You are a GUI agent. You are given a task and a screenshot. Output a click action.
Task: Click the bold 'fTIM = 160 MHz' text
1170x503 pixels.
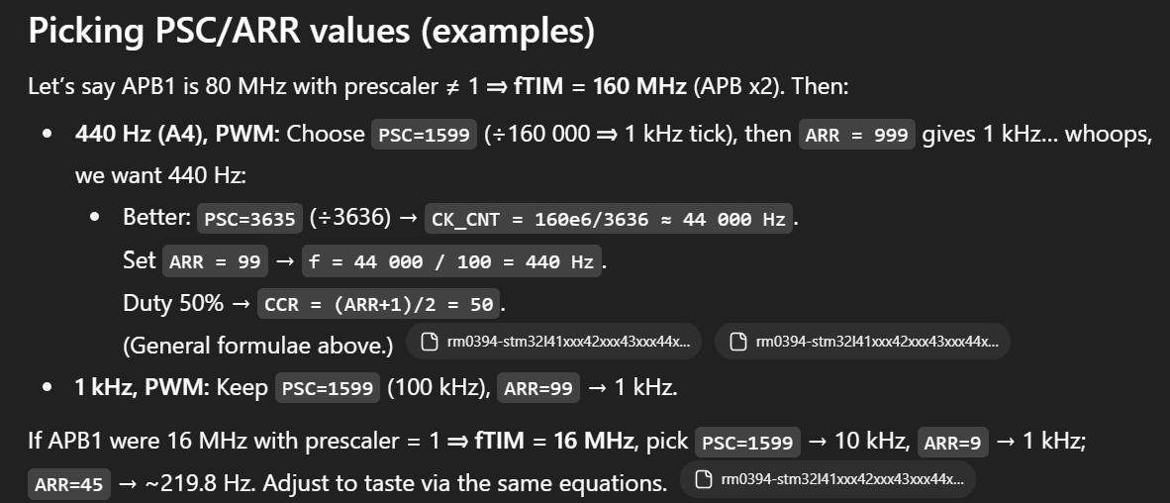[600, 85]
